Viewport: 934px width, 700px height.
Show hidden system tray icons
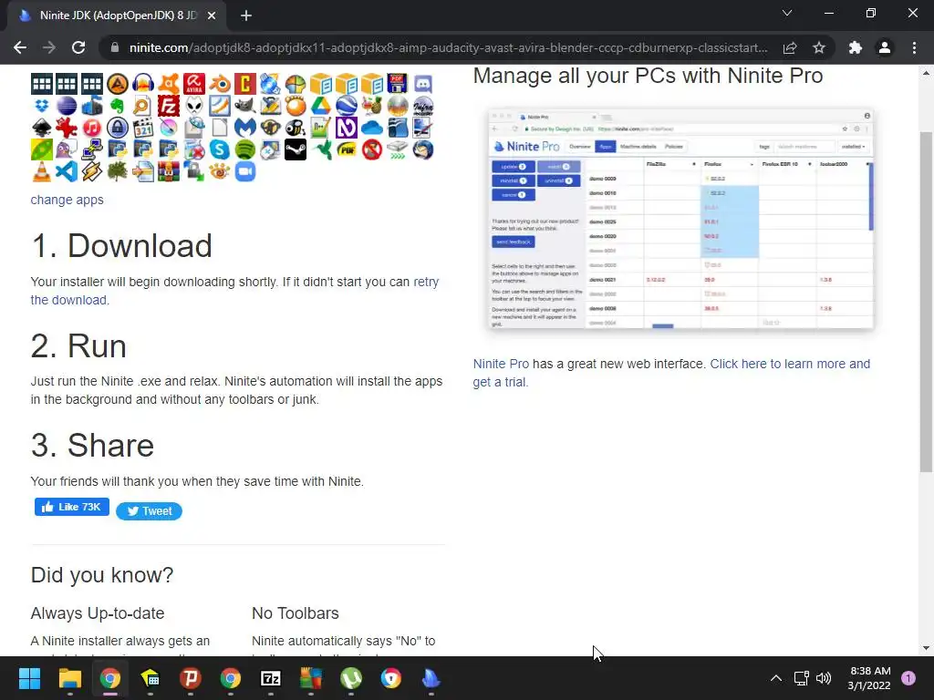(x=775, y=678)
